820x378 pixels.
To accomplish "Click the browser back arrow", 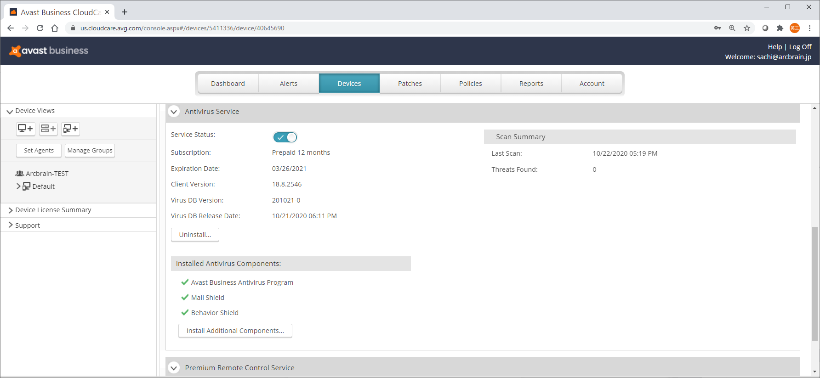I will (x=11, y=28).
